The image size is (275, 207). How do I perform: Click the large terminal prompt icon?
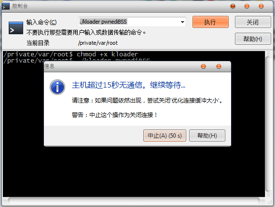pos(16,28)
